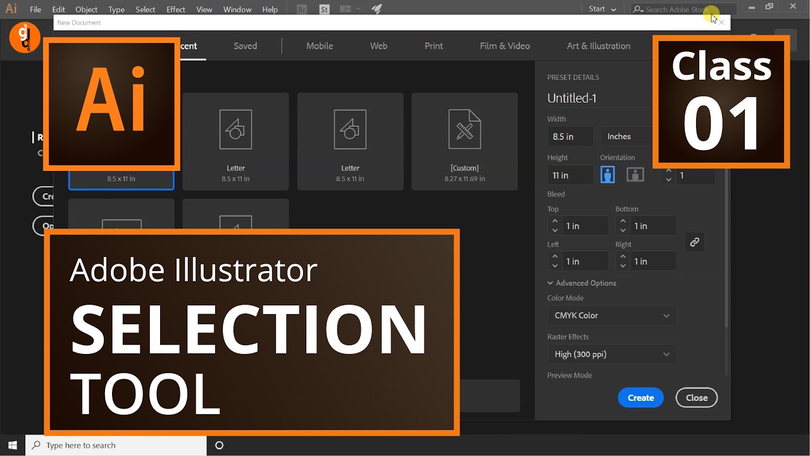This screenshot has height=456, width=810.
Task: Click the Untitled-1 document name field
Action: (599, 98)
